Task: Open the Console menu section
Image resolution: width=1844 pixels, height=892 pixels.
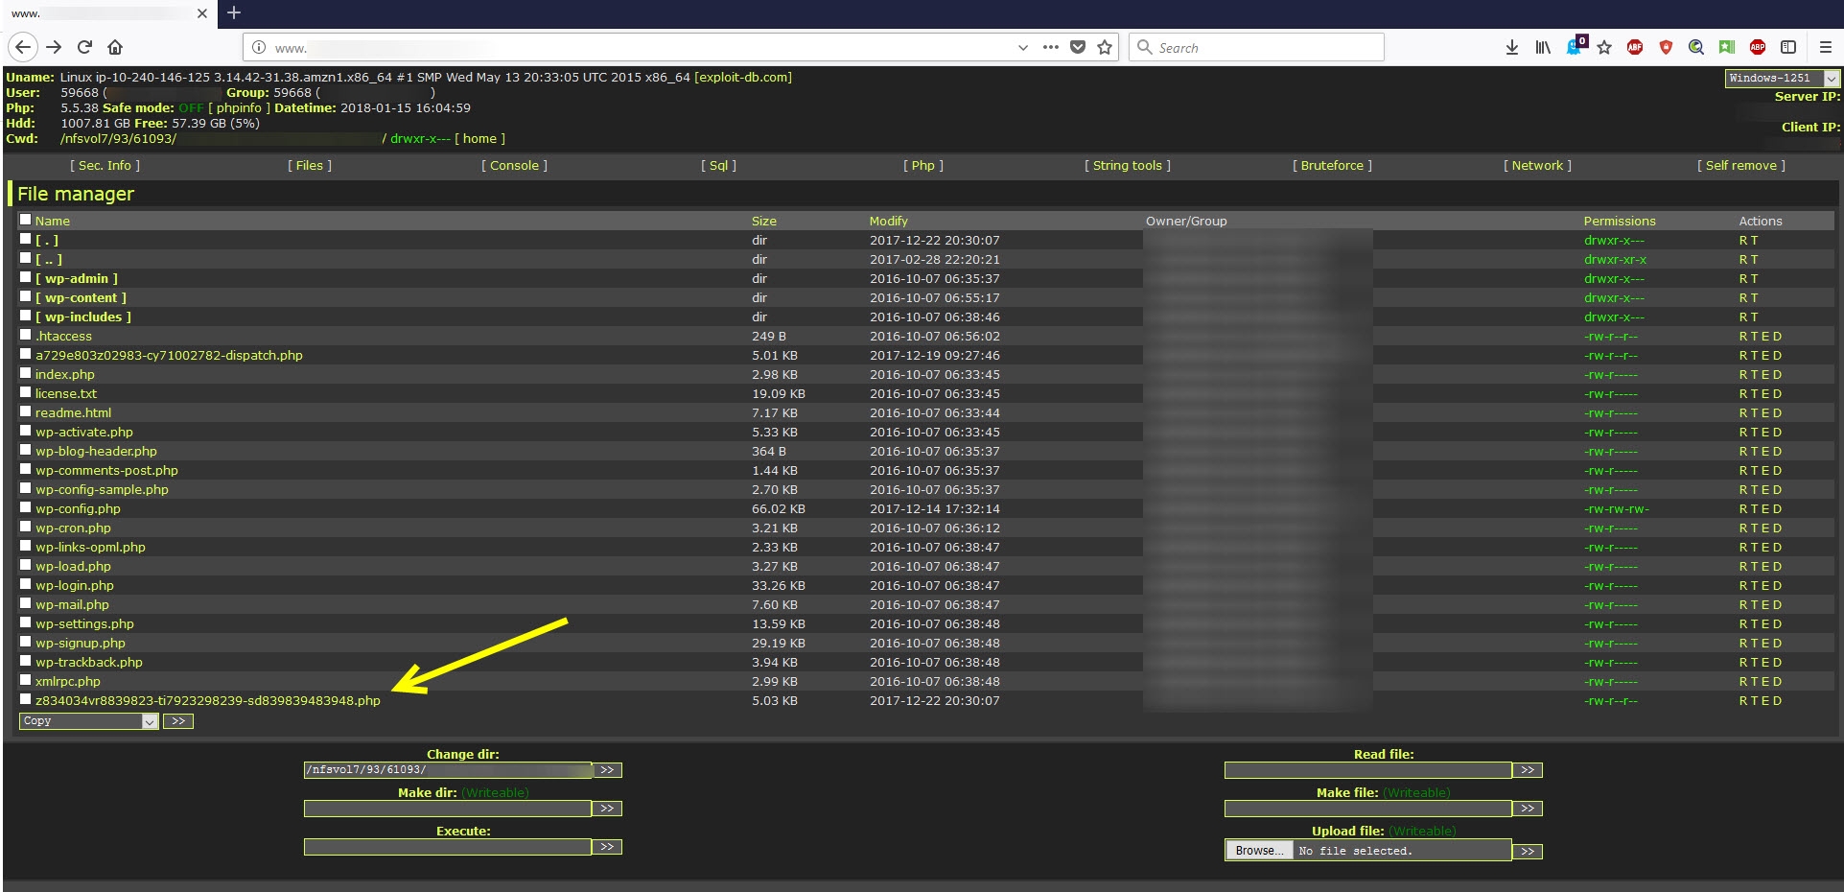Action: [514, 165]
